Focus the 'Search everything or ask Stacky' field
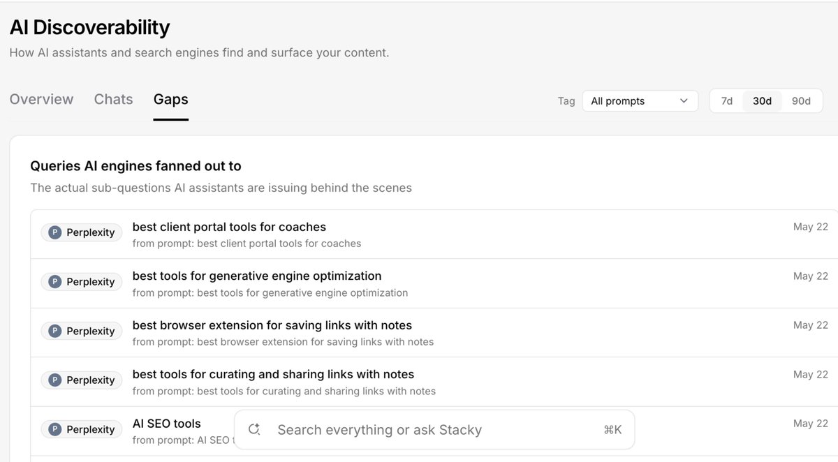 point(434,429)
